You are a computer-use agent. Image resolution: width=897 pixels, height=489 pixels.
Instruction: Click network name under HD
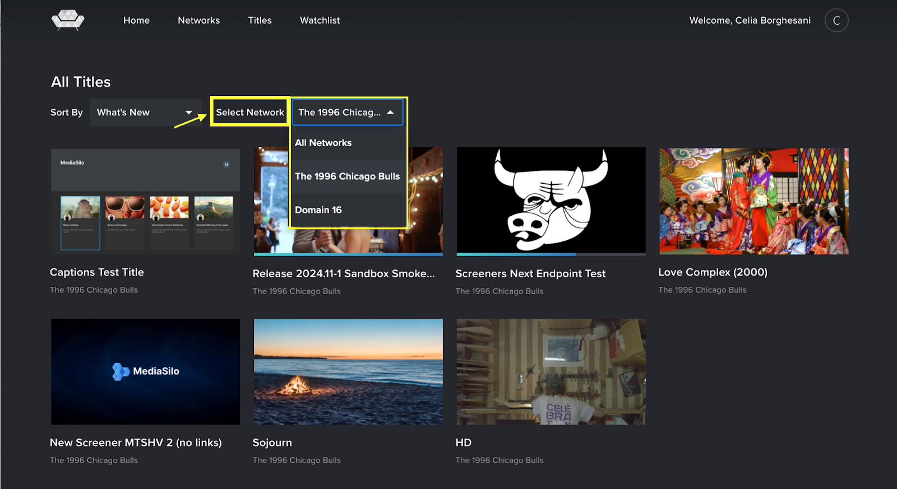[x=500, y=460]
